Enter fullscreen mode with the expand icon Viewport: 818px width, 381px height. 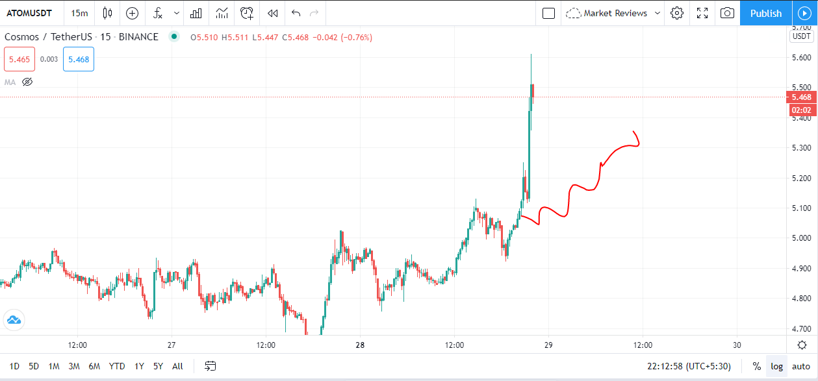pyautogui.click(x=702, y=13)
